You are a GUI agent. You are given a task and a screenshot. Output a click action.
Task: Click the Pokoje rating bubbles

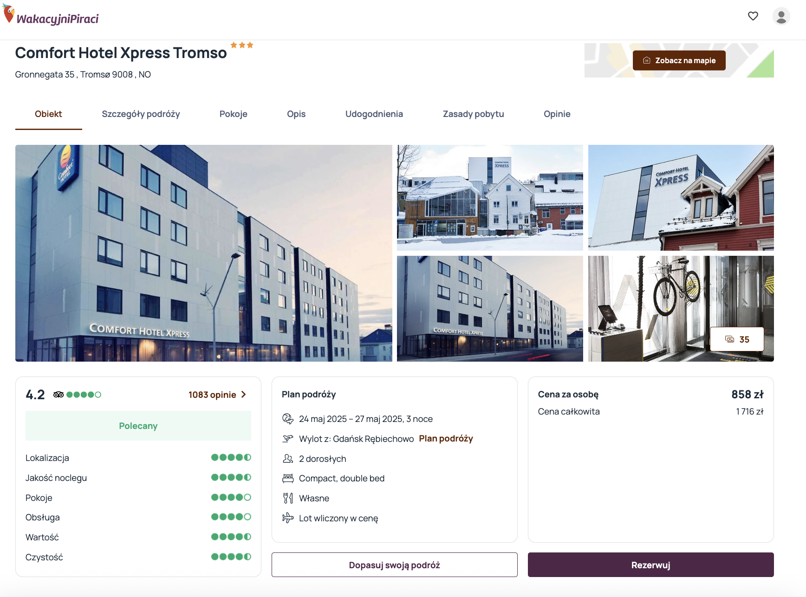tap(231, 497)
